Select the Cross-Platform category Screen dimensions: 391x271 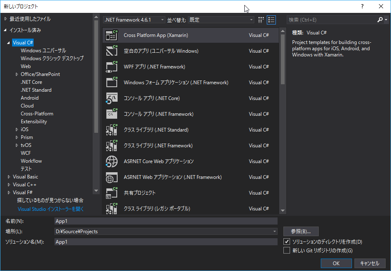(x=37, y=114)
